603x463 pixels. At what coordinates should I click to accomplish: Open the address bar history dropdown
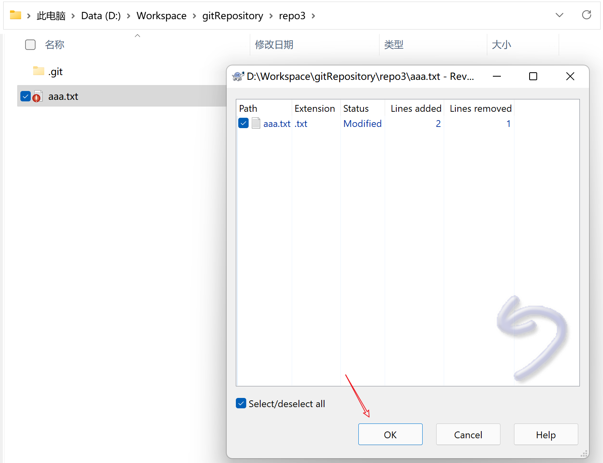coord(559,15)
